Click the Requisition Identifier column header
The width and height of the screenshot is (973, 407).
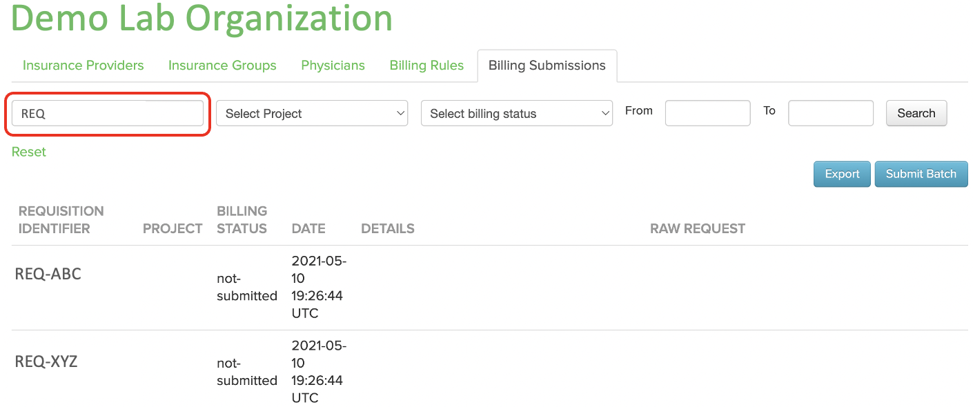pyautogui.click(x=61, y=219)
